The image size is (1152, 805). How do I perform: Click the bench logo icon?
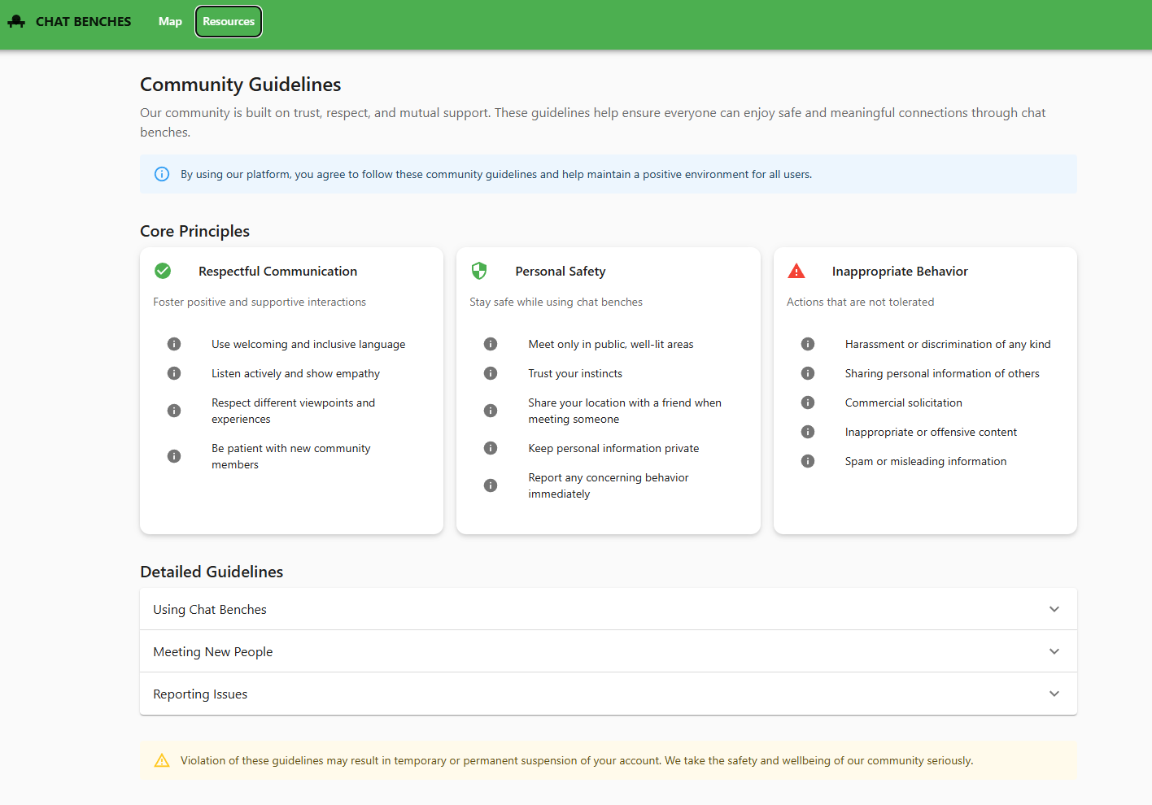[16, 22]
